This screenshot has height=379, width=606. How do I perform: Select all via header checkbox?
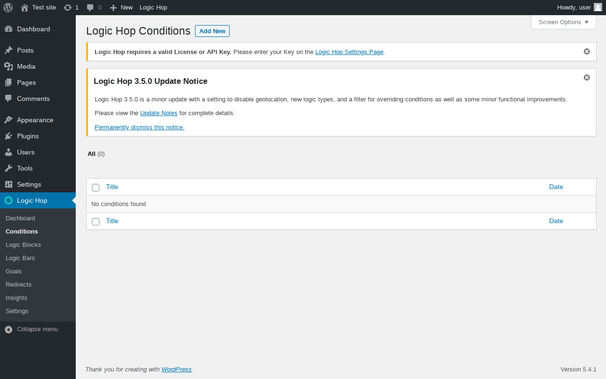pos(96,188)
